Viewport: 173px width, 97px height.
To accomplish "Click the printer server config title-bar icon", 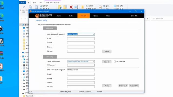I will (31, 11).
